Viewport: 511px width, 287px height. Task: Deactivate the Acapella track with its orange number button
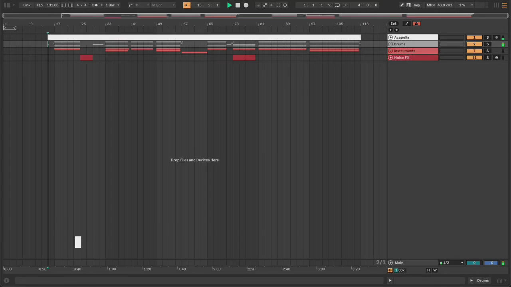474,37
